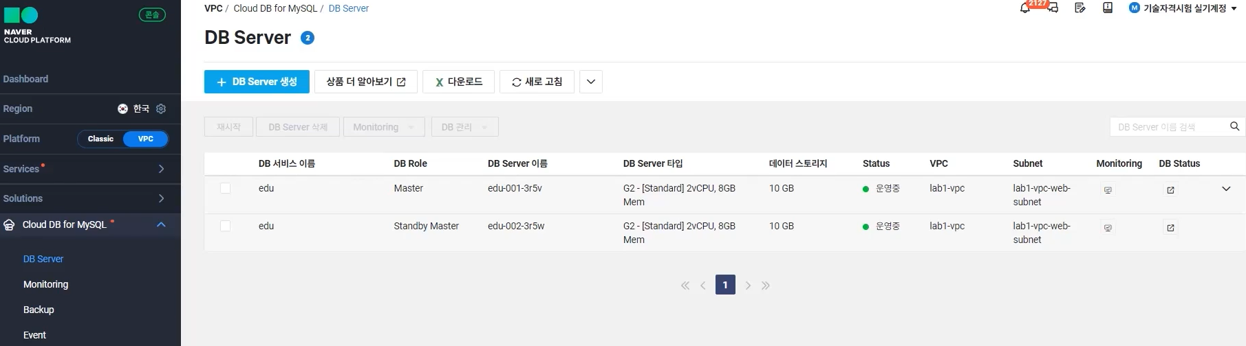Open Monitoring icon for edu-002-3r5w

tap(1108, 228)
